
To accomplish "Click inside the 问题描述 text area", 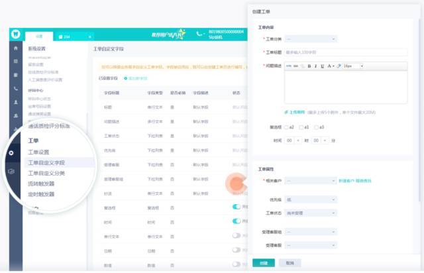I will [346, 87].
